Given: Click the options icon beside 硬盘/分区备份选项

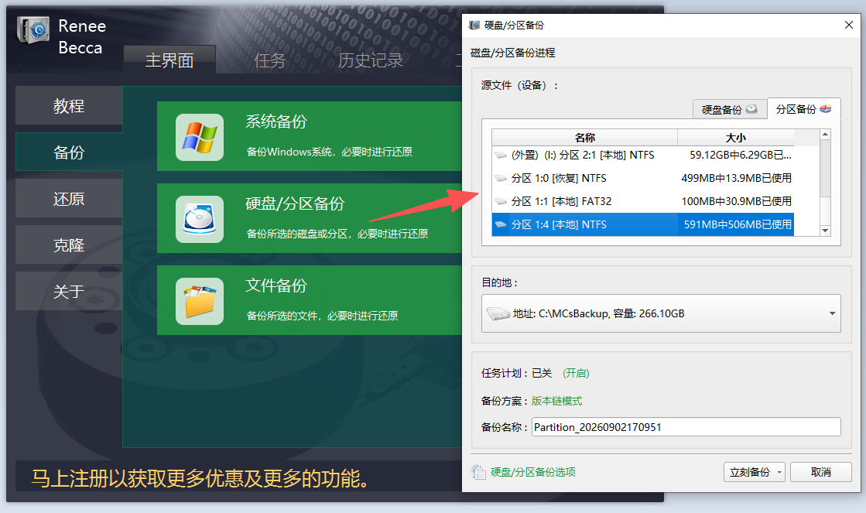Looking at the screenshot, I should click(478, 472).
